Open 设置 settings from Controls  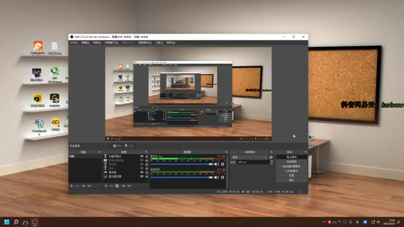(x=291, y=176)
